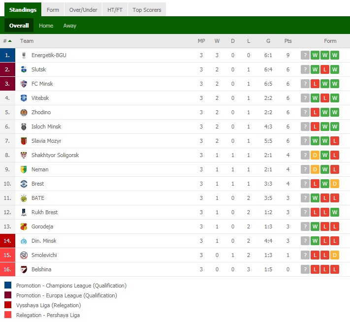This screenshot has width=350, height=322.
Task: Click the Smolevichi club badge icon
Action: click(24, 255)
